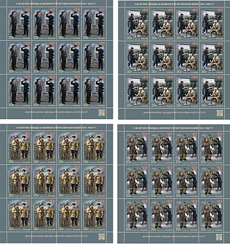
Task: Click the QR code on the tank crew sheet
Action: click(x=220, y=113)
